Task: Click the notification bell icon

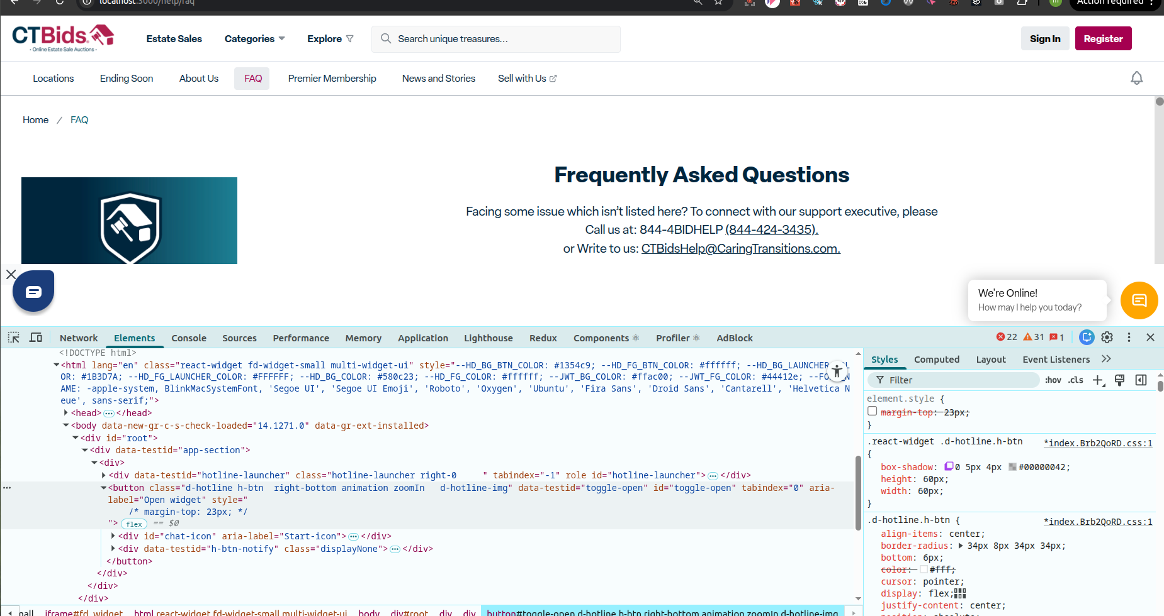Action: pyautogui.click(x=1136, y=79)
